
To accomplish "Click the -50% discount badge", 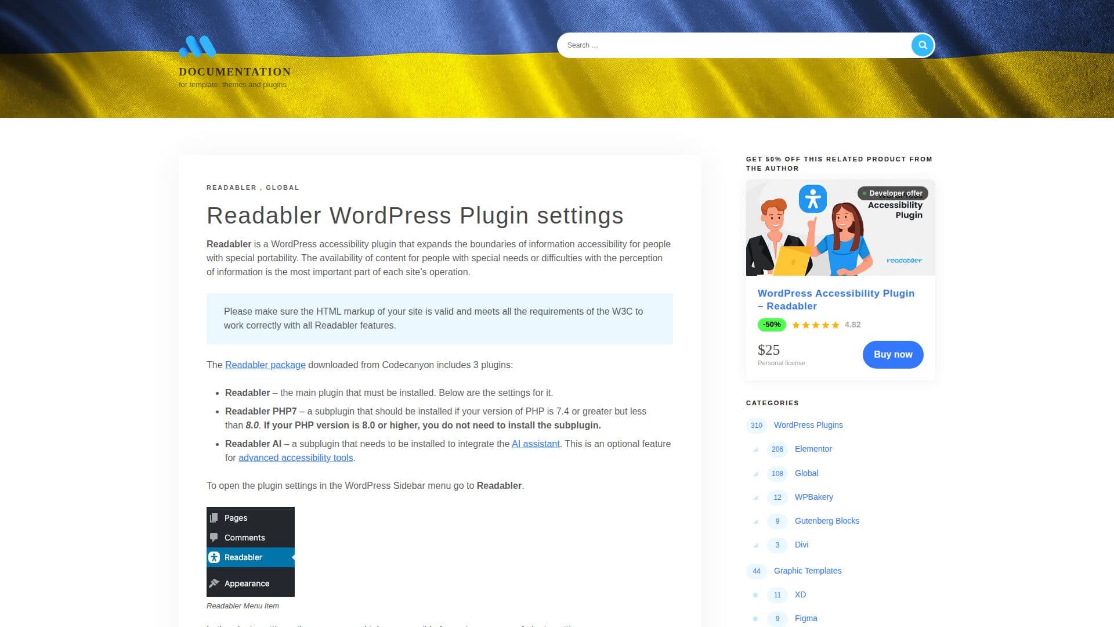I will 772,325.
